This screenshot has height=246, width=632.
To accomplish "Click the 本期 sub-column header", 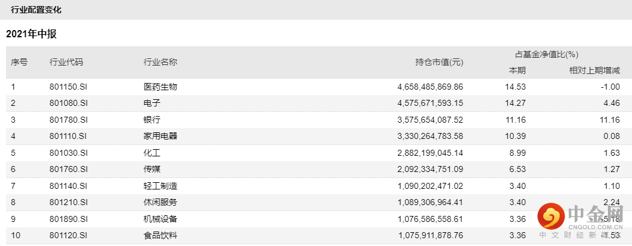I will point(517,70).
